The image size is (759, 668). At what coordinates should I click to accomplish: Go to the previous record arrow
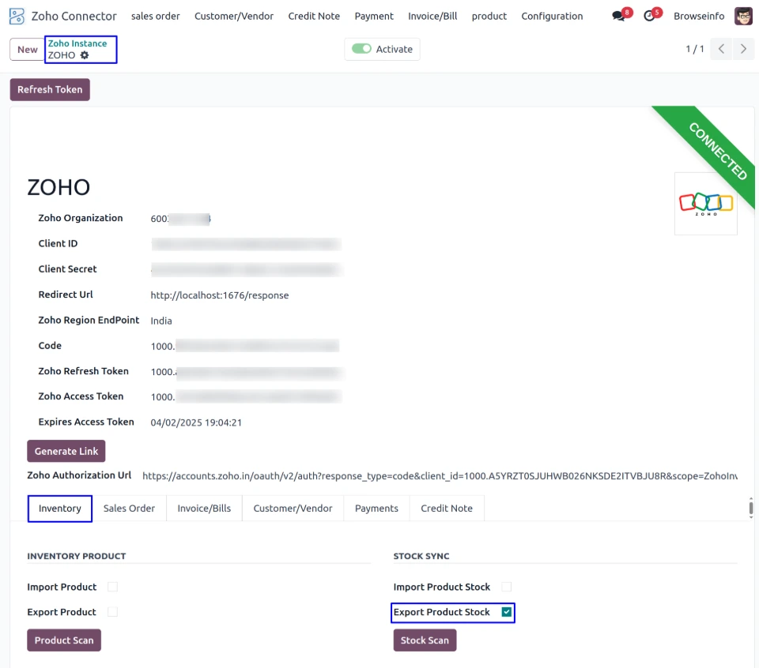pyautogui.click(x=720, y=49)
